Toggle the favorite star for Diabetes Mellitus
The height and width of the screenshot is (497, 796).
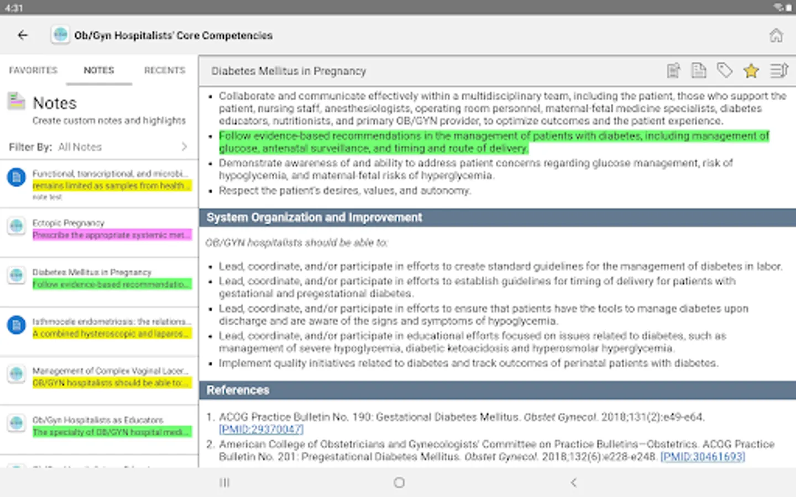tap(751, 71)
